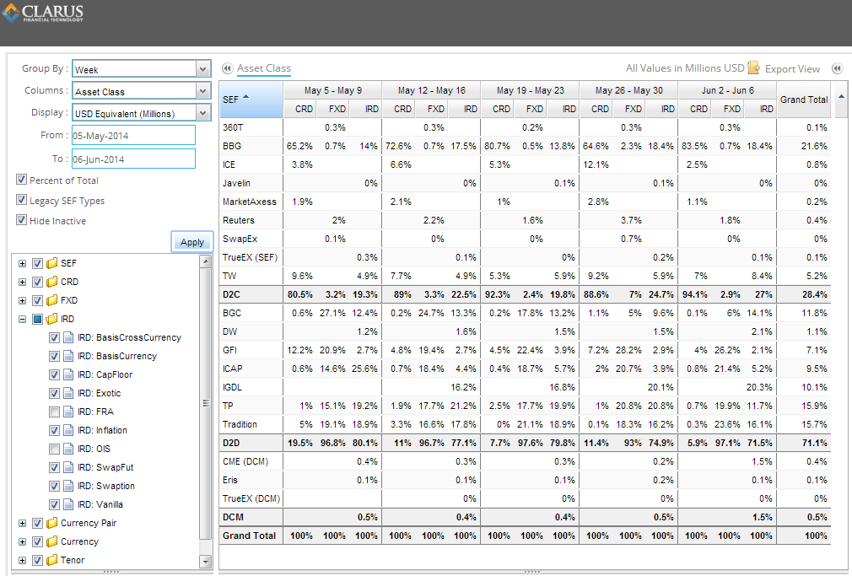Open the Display dropdown

203,113
